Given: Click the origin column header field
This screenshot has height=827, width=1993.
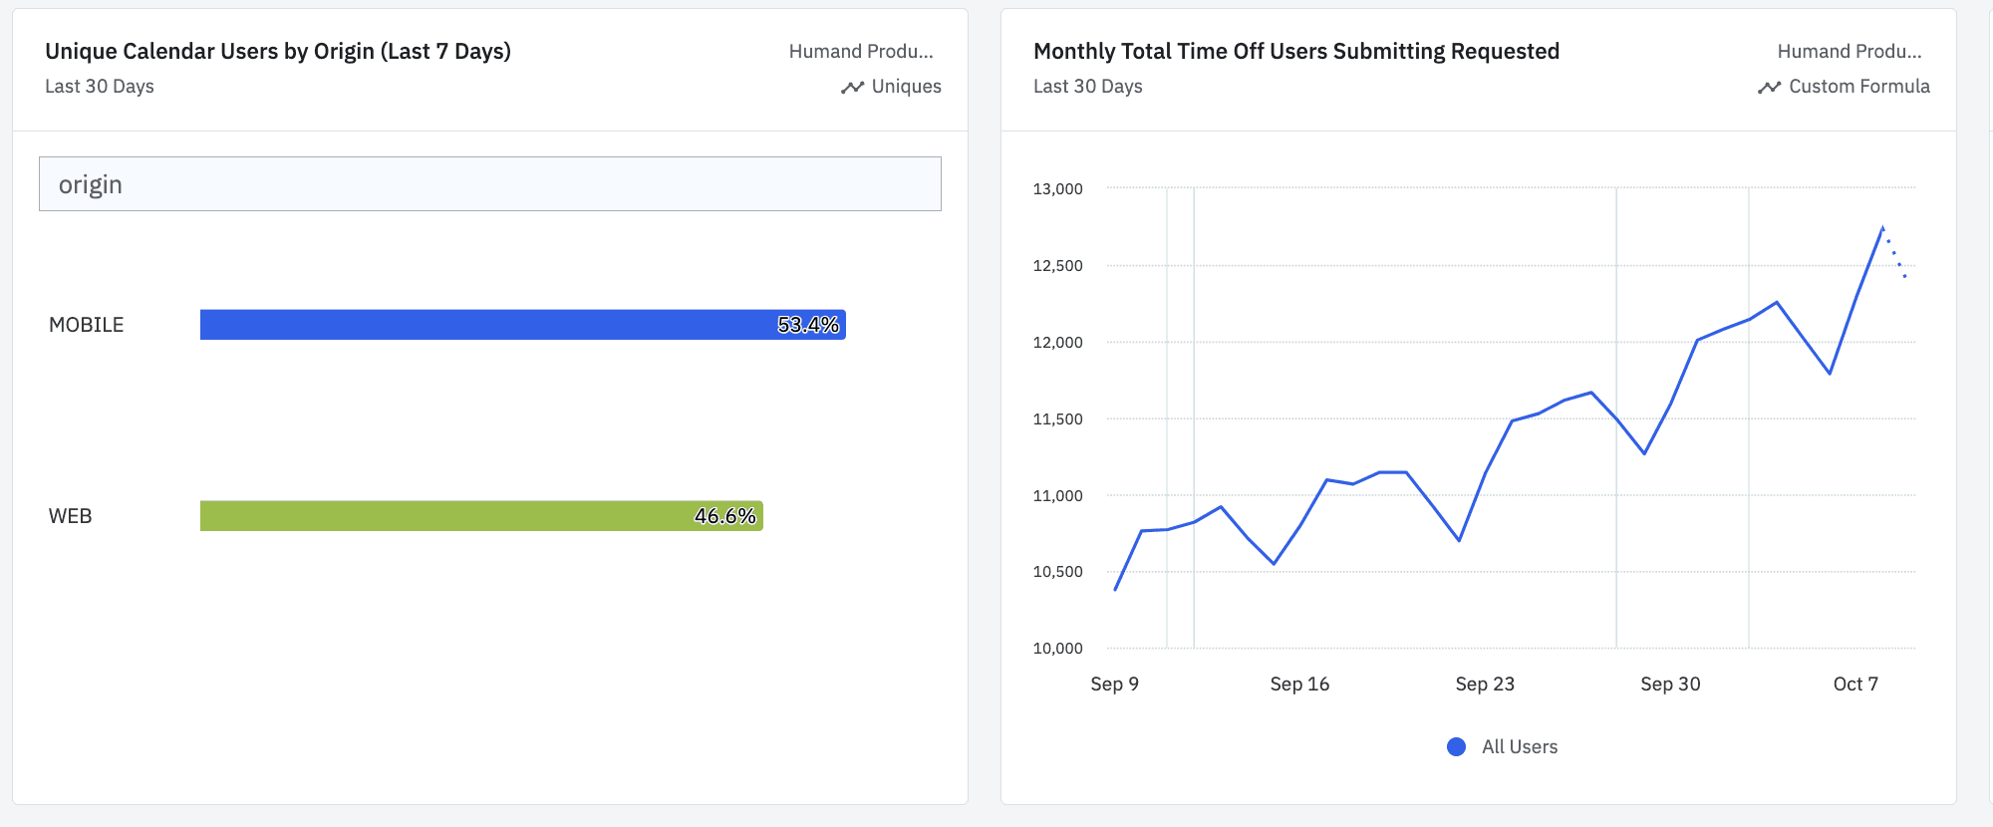Looking at the screenshot, I should [489, 184].
